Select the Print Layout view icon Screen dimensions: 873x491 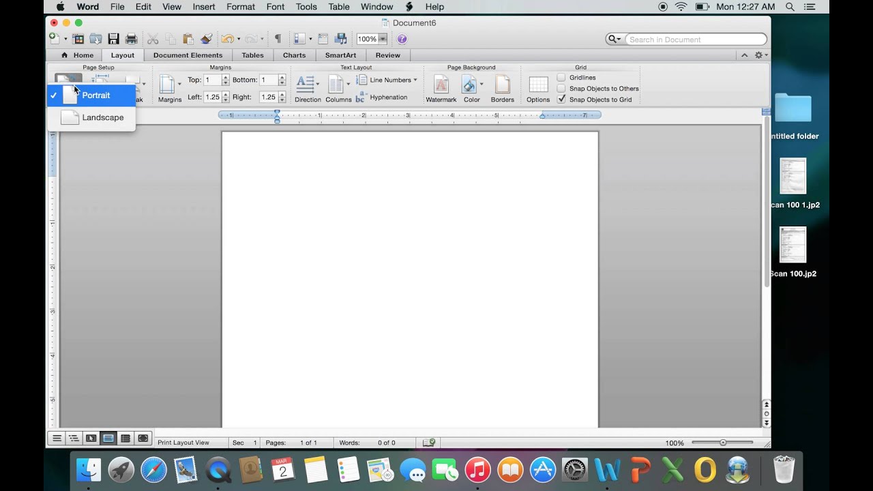(108, 438)
